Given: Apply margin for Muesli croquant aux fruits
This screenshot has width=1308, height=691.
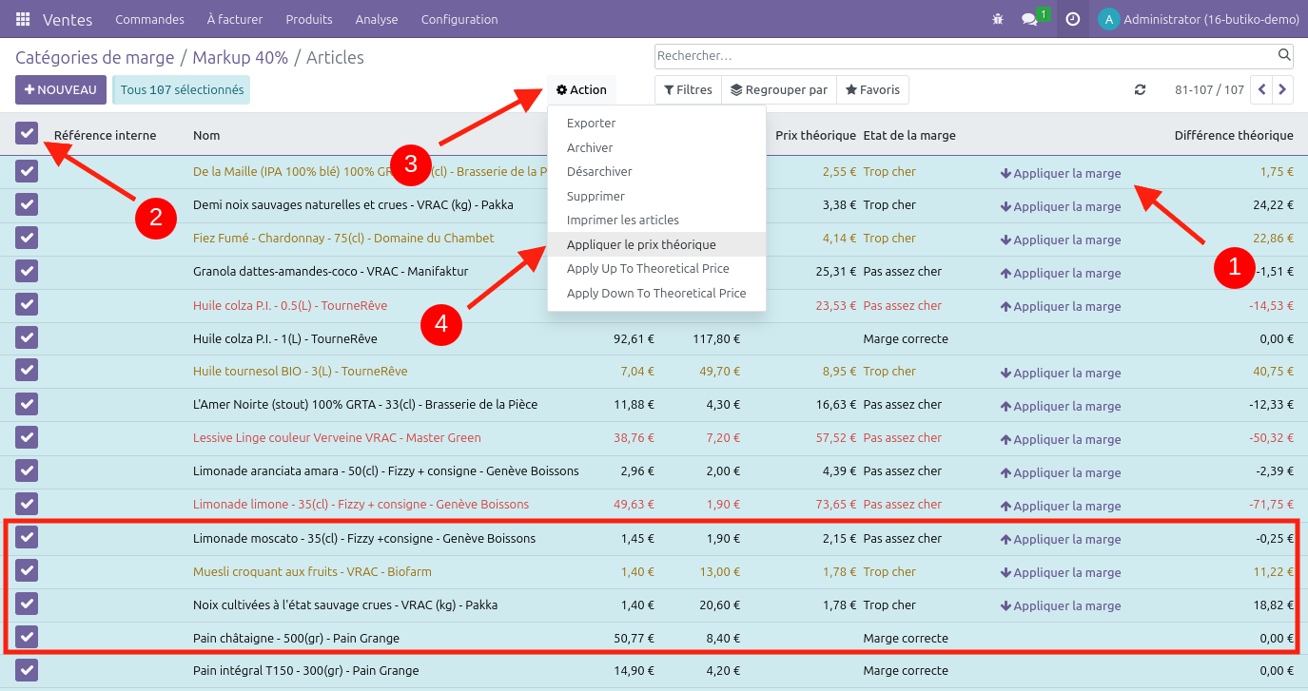Looking at the screenshot, I should (x=1061, y=572).
